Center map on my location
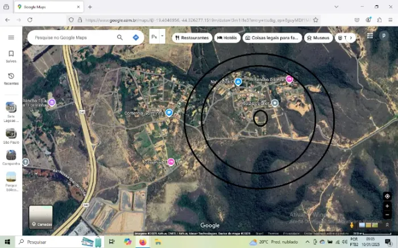 [x=387, y=196]
